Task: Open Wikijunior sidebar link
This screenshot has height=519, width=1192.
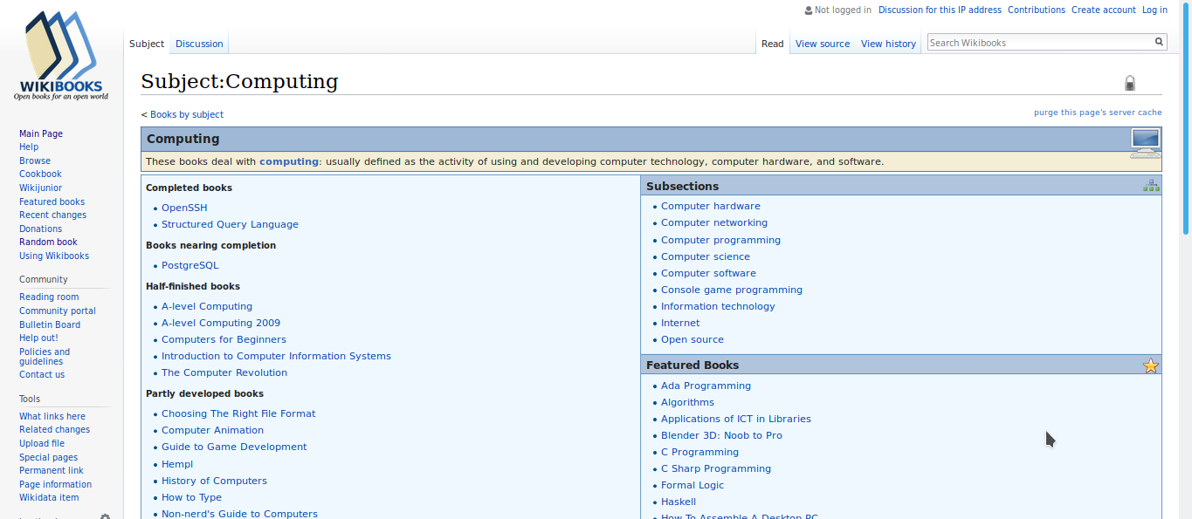Action: point(40,188)
